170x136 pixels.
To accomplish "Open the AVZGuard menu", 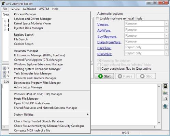I will tap(29, 9).
